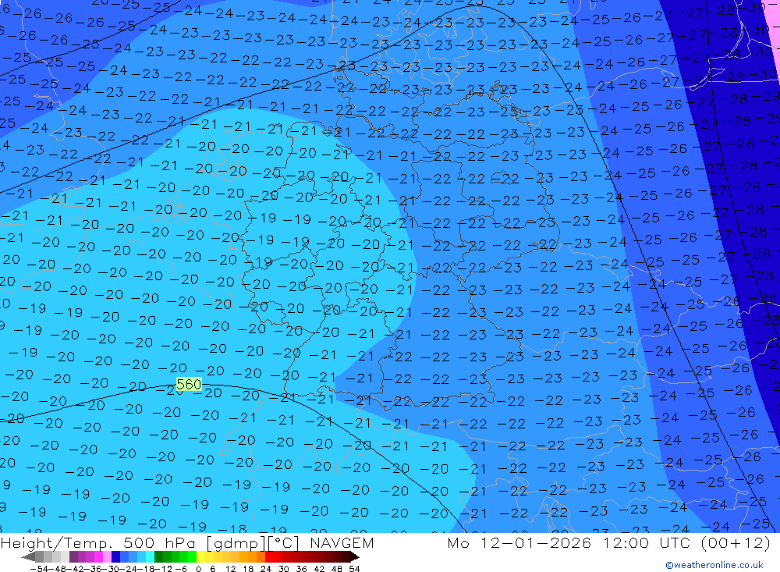780x572 pixels.
Task: Click the 0 value on the scale
Action: click(199, 568)
